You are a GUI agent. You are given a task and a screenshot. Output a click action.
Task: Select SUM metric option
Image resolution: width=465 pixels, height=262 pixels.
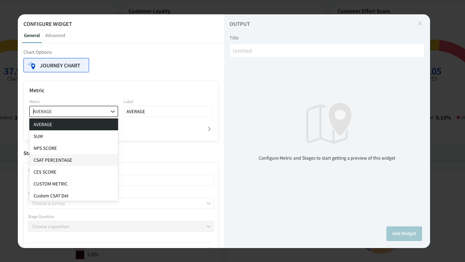(73, 137)
